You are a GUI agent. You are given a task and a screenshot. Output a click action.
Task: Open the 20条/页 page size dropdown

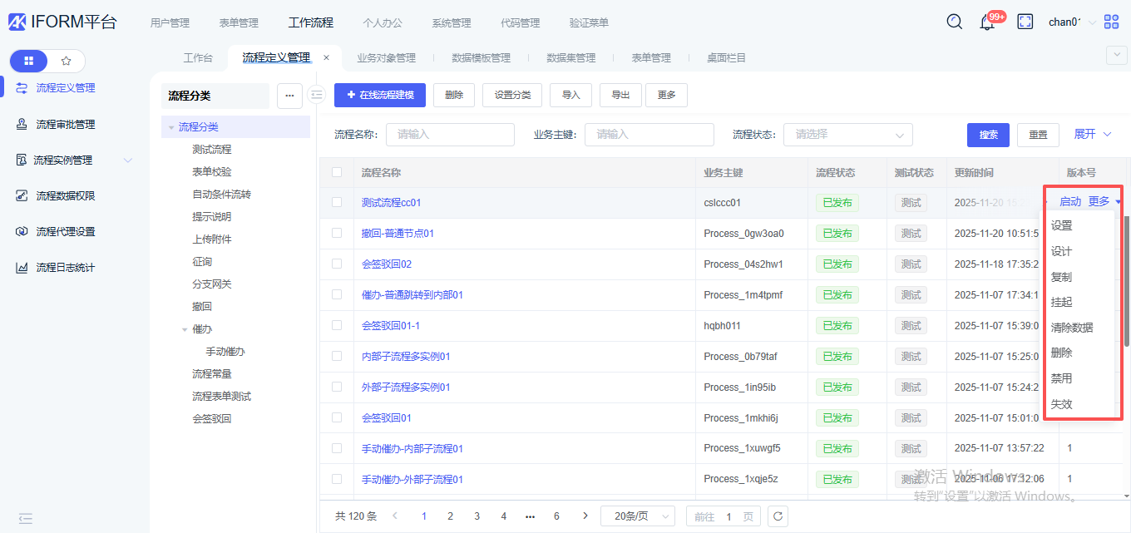click(x=637, y=516)
